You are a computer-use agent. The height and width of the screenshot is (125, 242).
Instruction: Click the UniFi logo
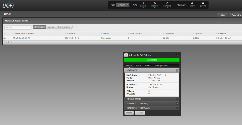[x=8, y=5]
